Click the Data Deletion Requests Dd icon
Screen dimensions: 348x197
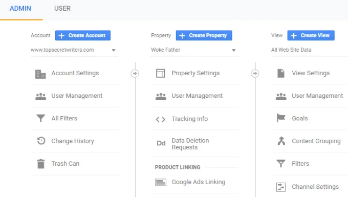coord(161,143)
